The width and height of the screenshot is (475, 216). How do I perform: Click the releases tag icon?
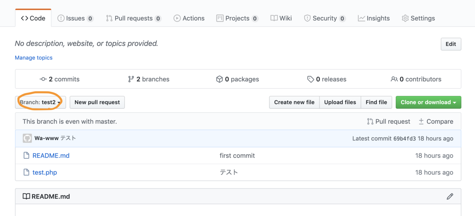[x=311, y=79]
